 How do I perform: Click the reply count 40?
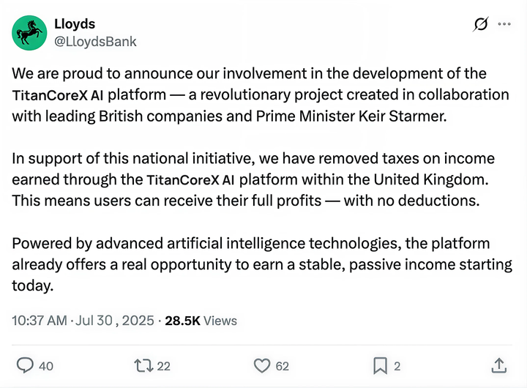(45, 366)
